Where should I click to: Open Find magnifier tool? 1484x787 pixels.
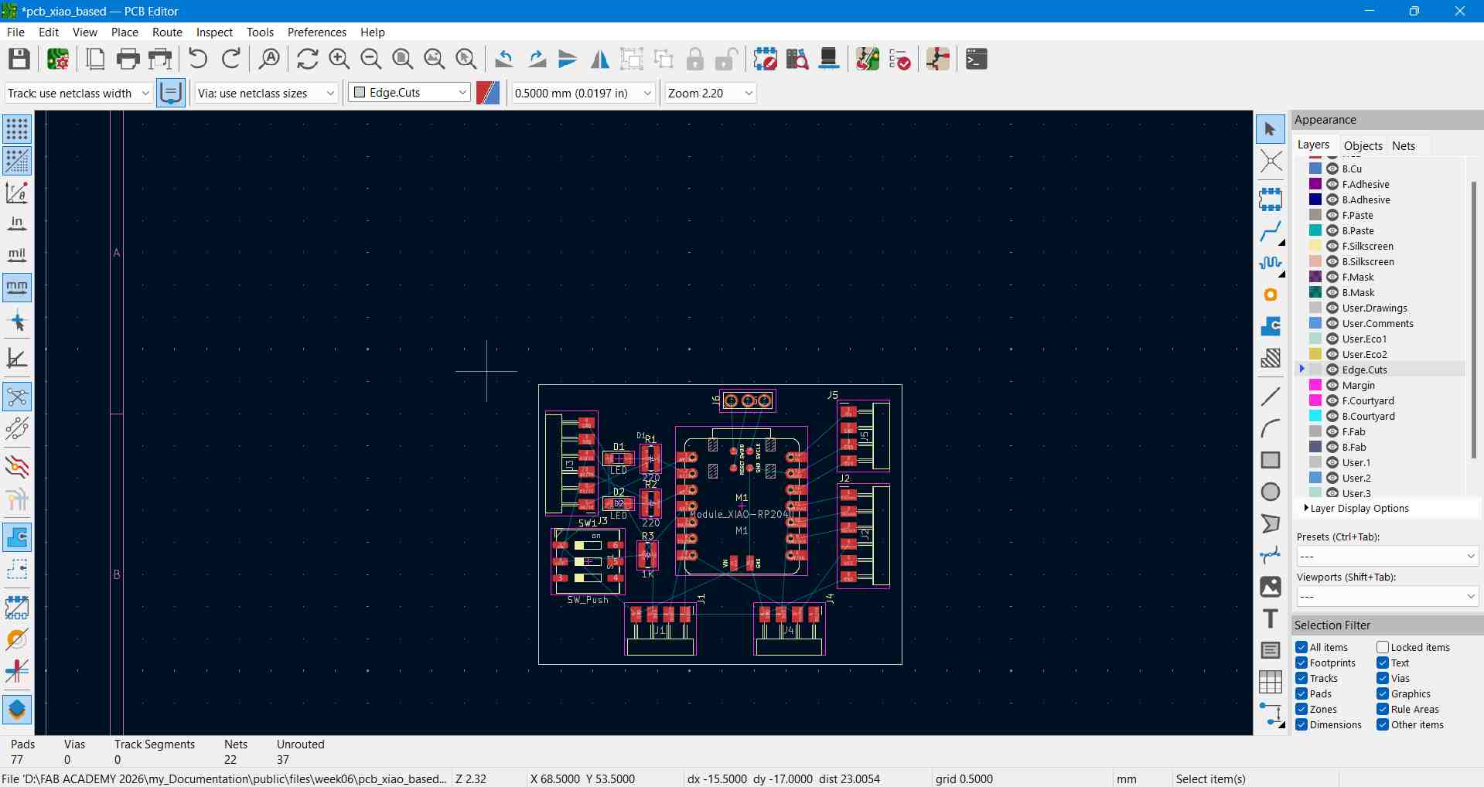click(x=269, y=59)
